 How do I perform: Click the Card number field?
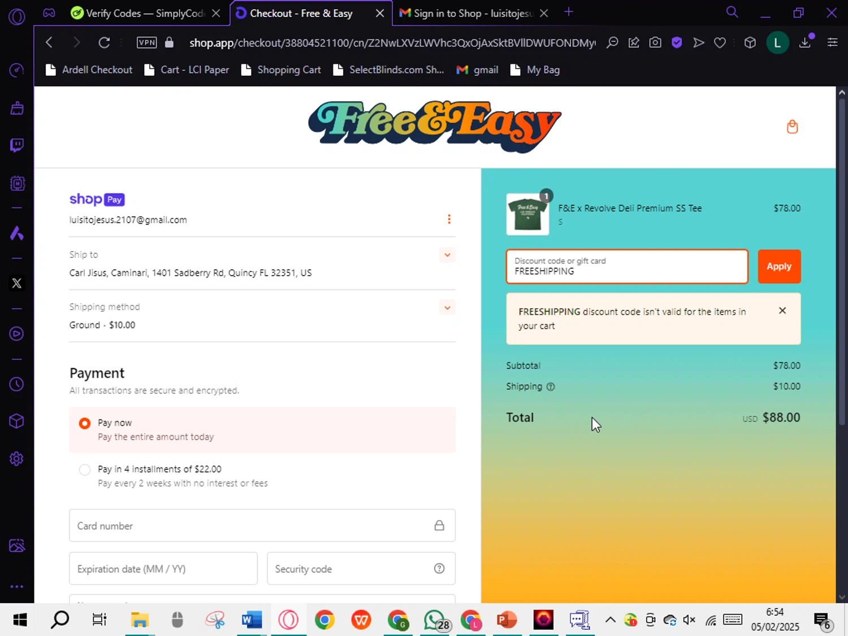(x=262, y=526)
